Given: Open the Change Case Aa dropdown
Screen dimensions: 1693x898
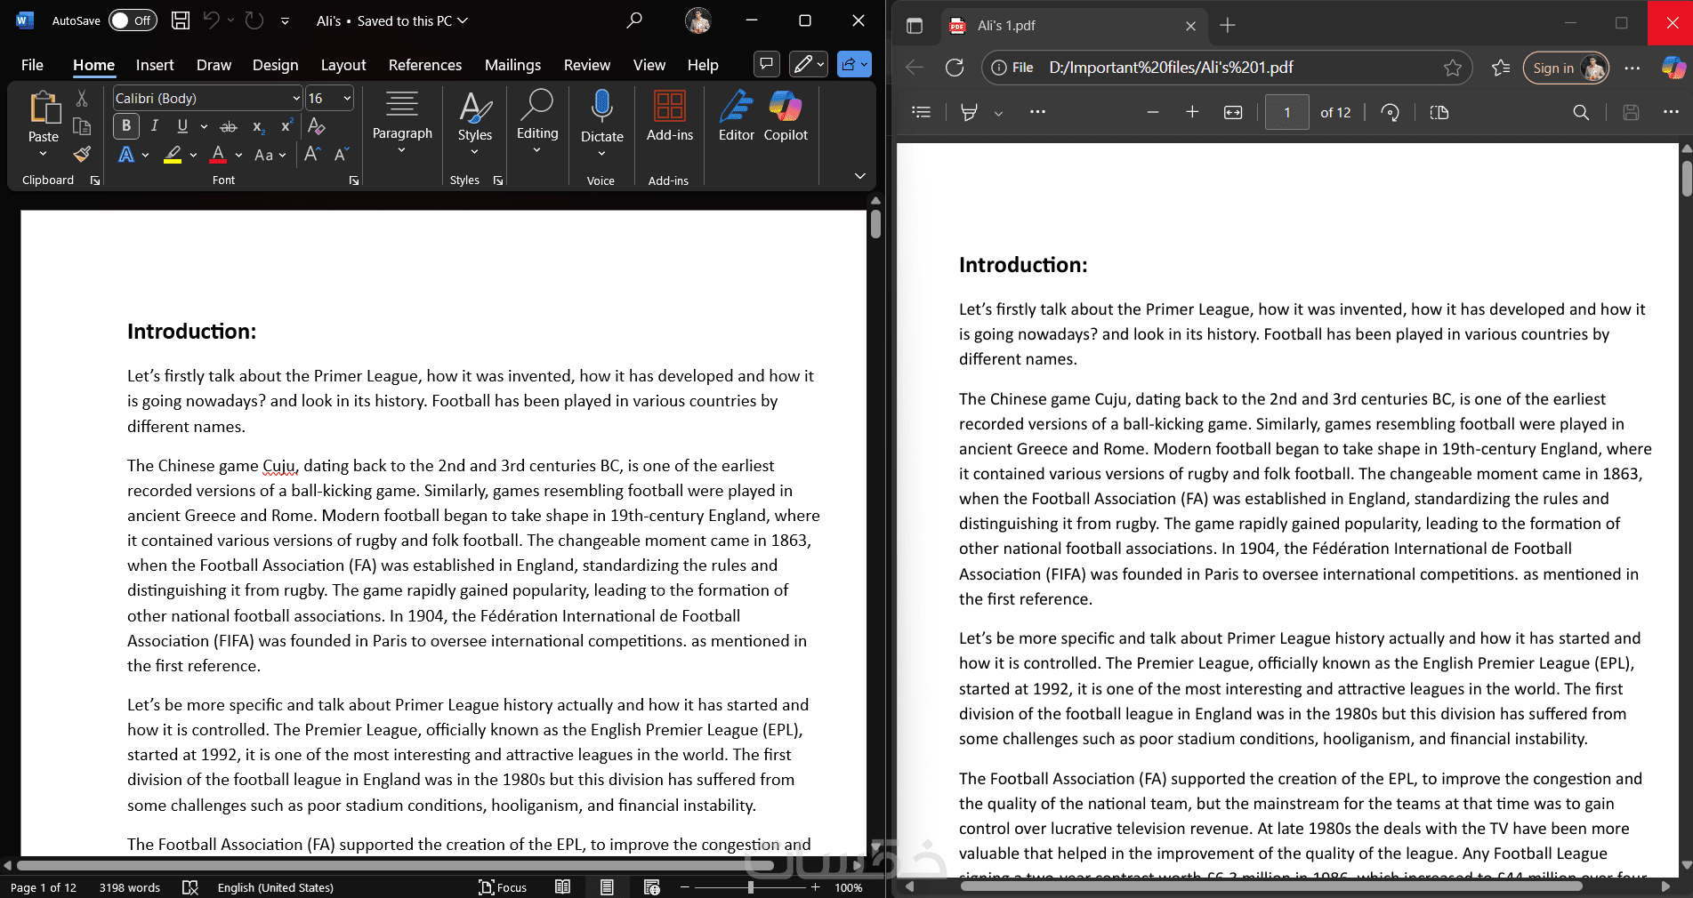Looking at the screenshot, I should coord(270,155).
